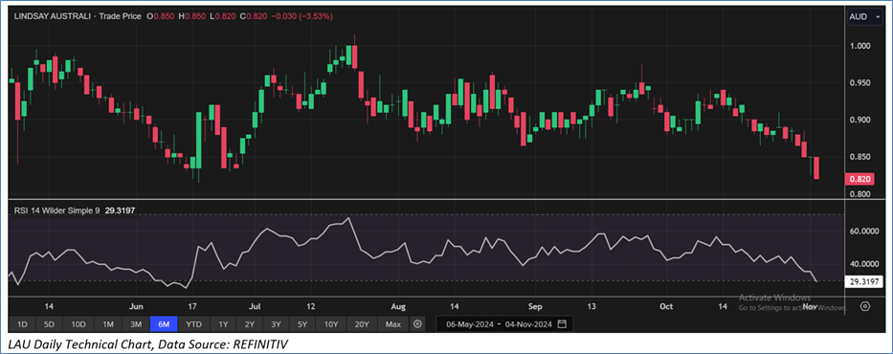
Task: Switch to the 1M range
Action: click(x=108, y=324)
